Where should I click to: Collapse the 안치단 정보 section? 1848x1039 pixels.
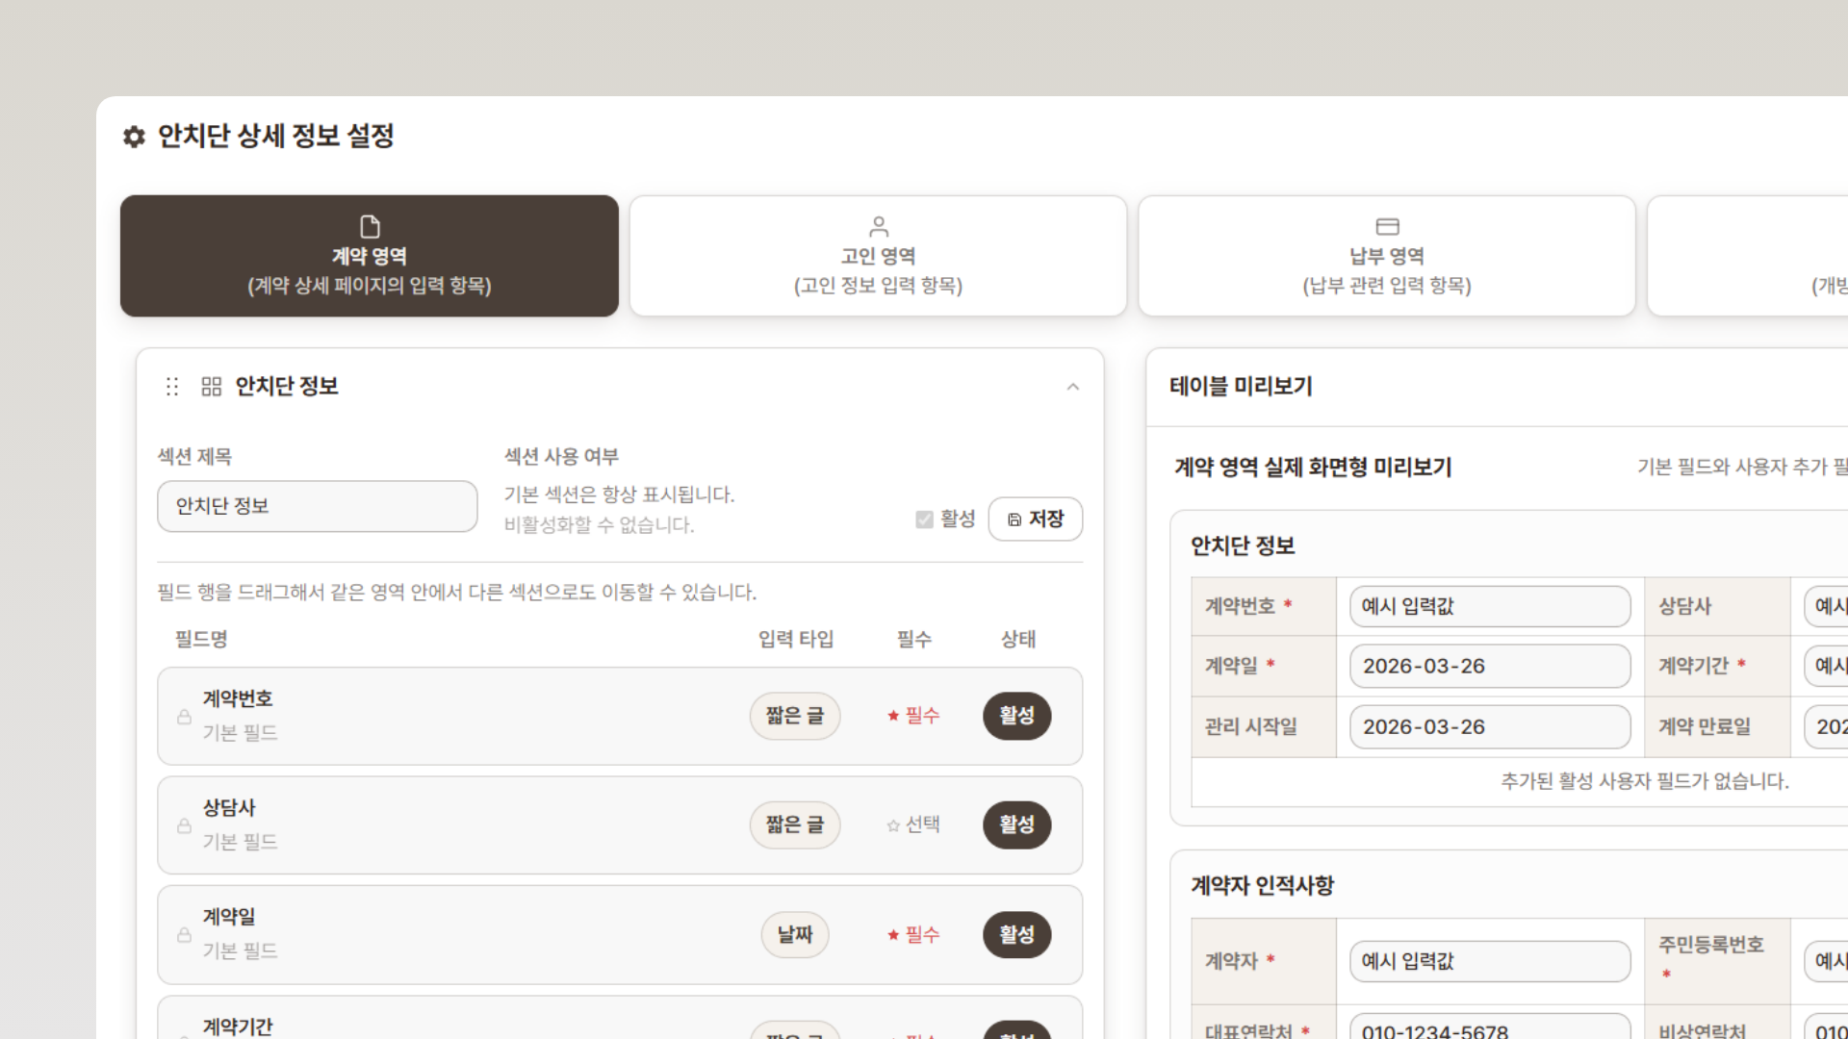tap(1073, 387)
